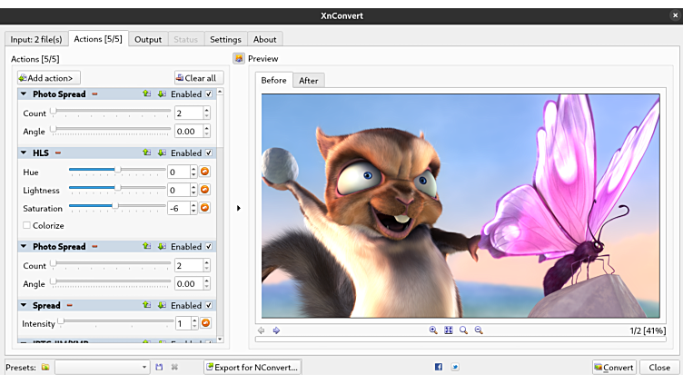The width and height of the screenshot is (683, 384).
Task: Switch to the Output tab
Action: tap(148, 39)
